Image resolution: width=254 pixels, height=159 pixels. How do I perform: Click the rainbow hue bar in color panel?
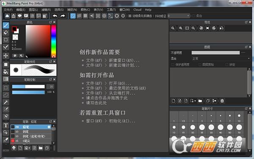(x=54, y=41)
